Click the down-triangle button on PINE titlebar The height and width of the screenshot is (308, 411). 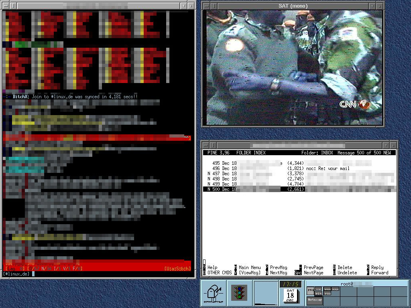tap(386, 145)
